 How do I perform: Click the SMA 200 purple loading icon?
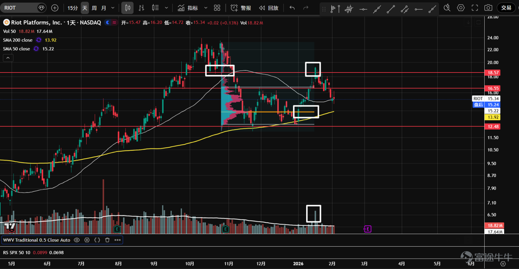pos(39,40)
